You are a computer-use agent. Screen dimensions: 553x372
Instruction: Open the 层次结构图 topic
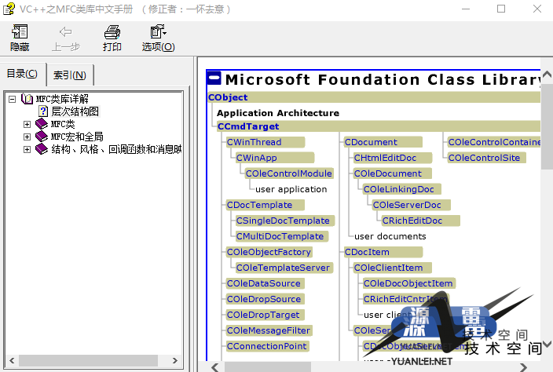[75, 111]
